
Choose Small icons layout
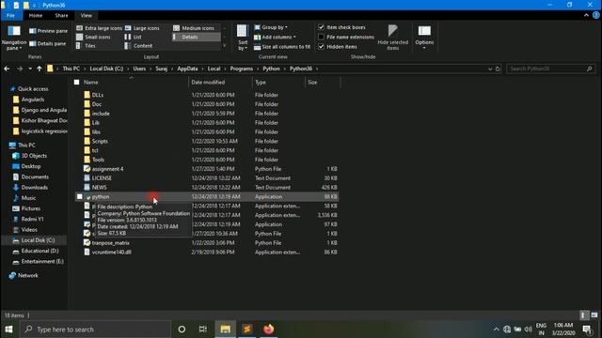(93, 37)
